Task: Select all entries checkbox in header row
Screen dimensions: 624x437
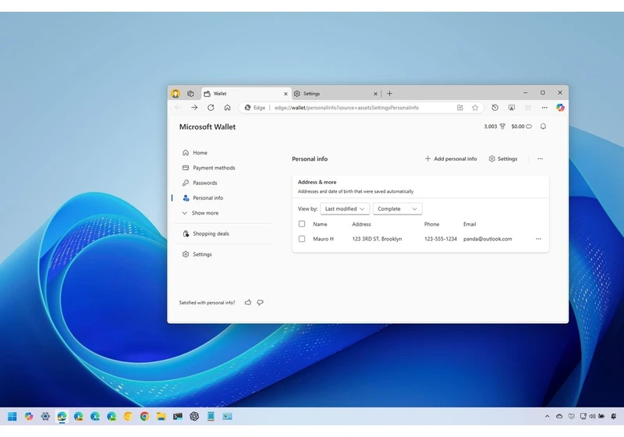Action: (x=302, y=224)
